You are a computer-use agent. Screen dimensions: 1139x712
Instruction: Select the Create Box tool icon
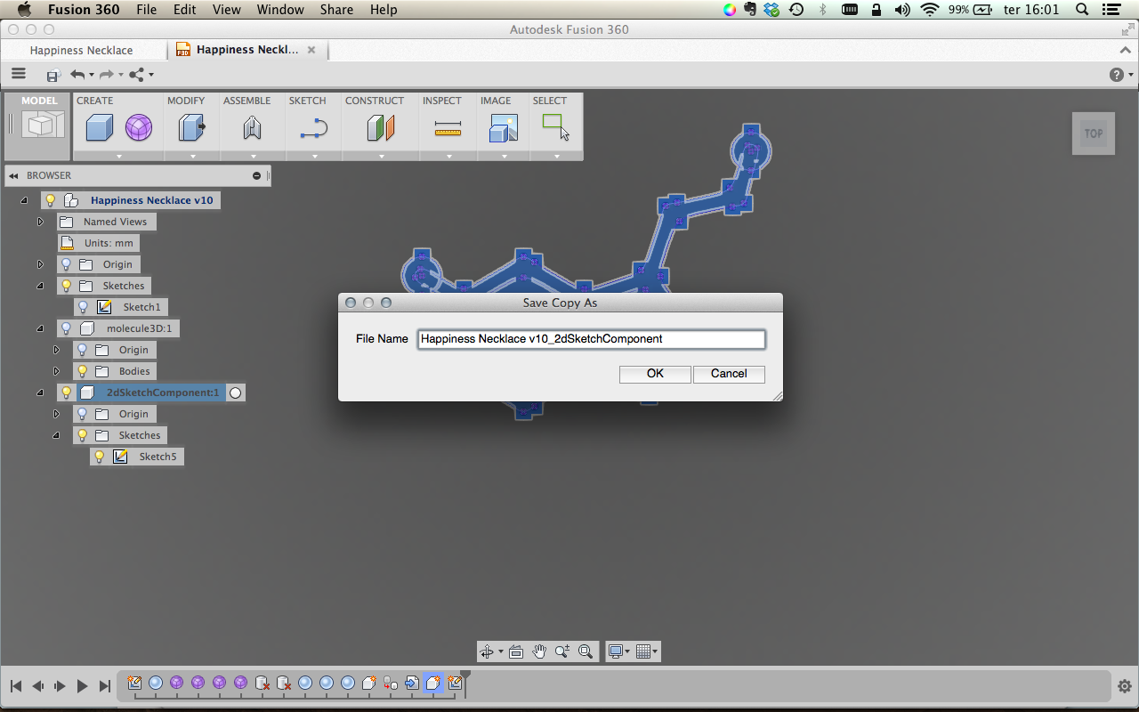[99, 128]
